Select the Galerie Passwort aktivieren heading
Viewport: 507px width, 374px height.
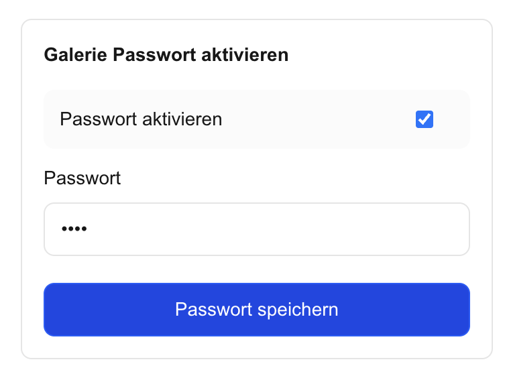coord(166,54)
